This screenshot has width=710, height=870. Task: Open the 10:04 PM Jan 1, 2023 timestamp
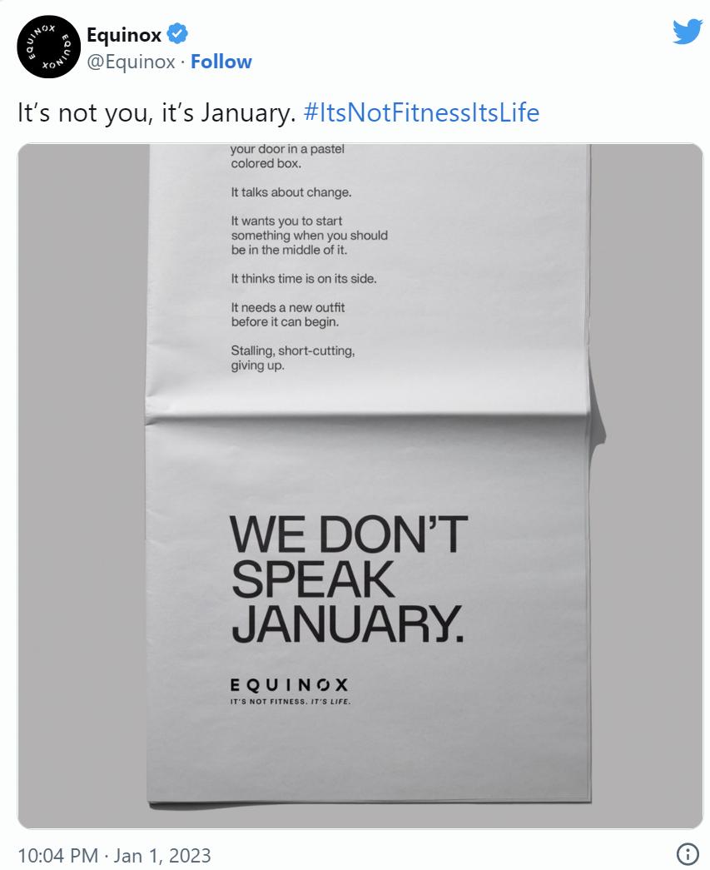point(114,855)
